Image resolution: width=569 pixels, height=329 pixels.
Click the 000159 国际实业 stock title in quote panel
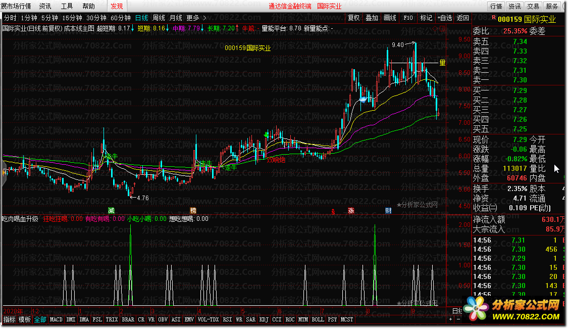[x=527, y=19]
